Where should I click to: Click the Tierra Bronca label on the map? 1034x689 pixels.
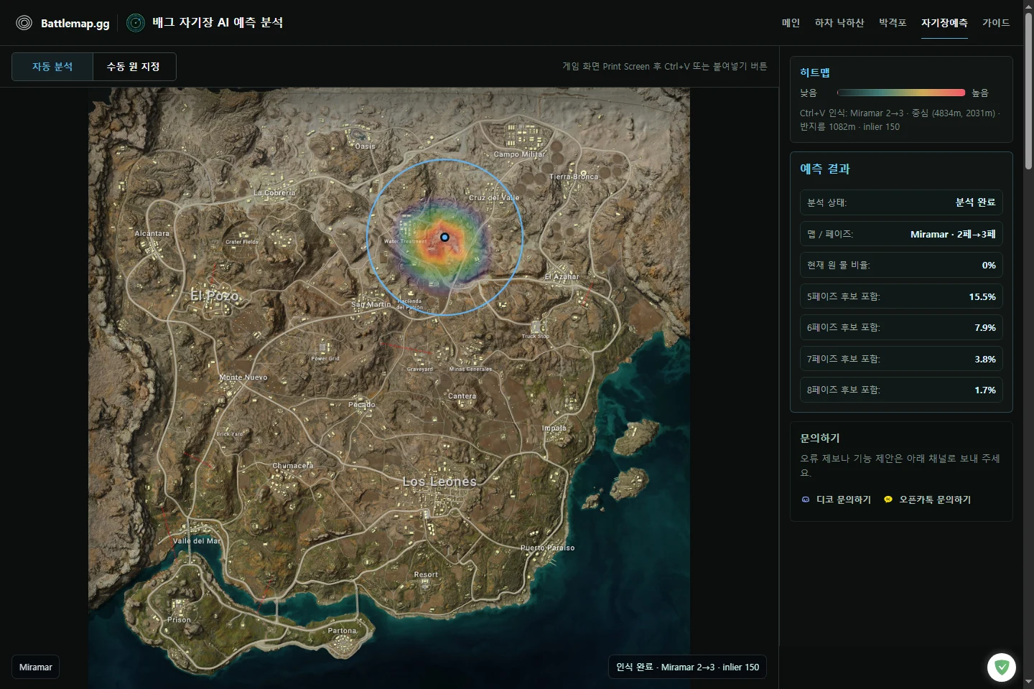pos(574,177)
